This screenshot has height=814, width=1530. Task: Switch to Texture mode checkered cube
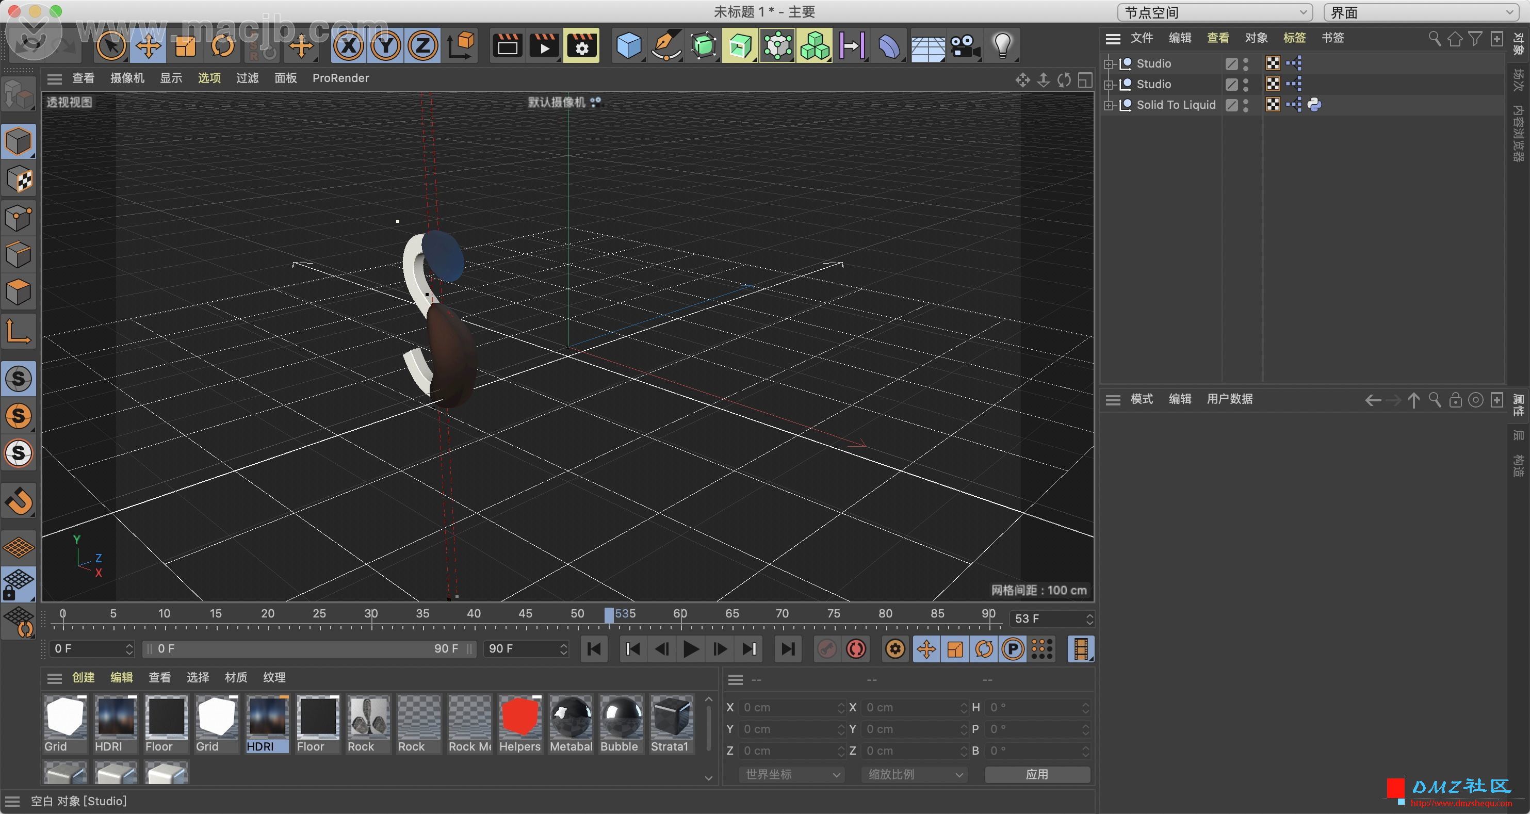[x=19, y=180]
